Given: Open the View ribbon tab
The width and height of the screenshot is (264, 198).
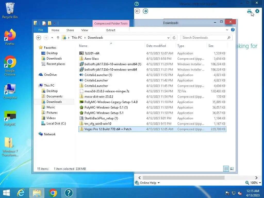Looking at the screenshot, I should 85,30.
